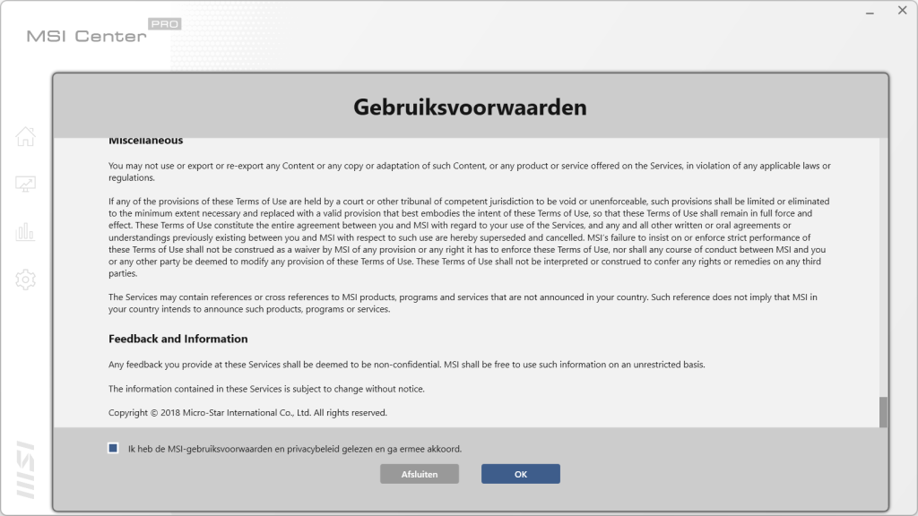Click the Miscellaneous section heading
Viewport: 918px width, 516px height.
pos(145,141)
